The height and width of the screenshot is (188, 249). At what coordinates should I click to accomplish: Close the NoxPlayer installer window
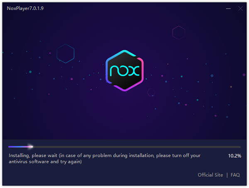(240, 8)
